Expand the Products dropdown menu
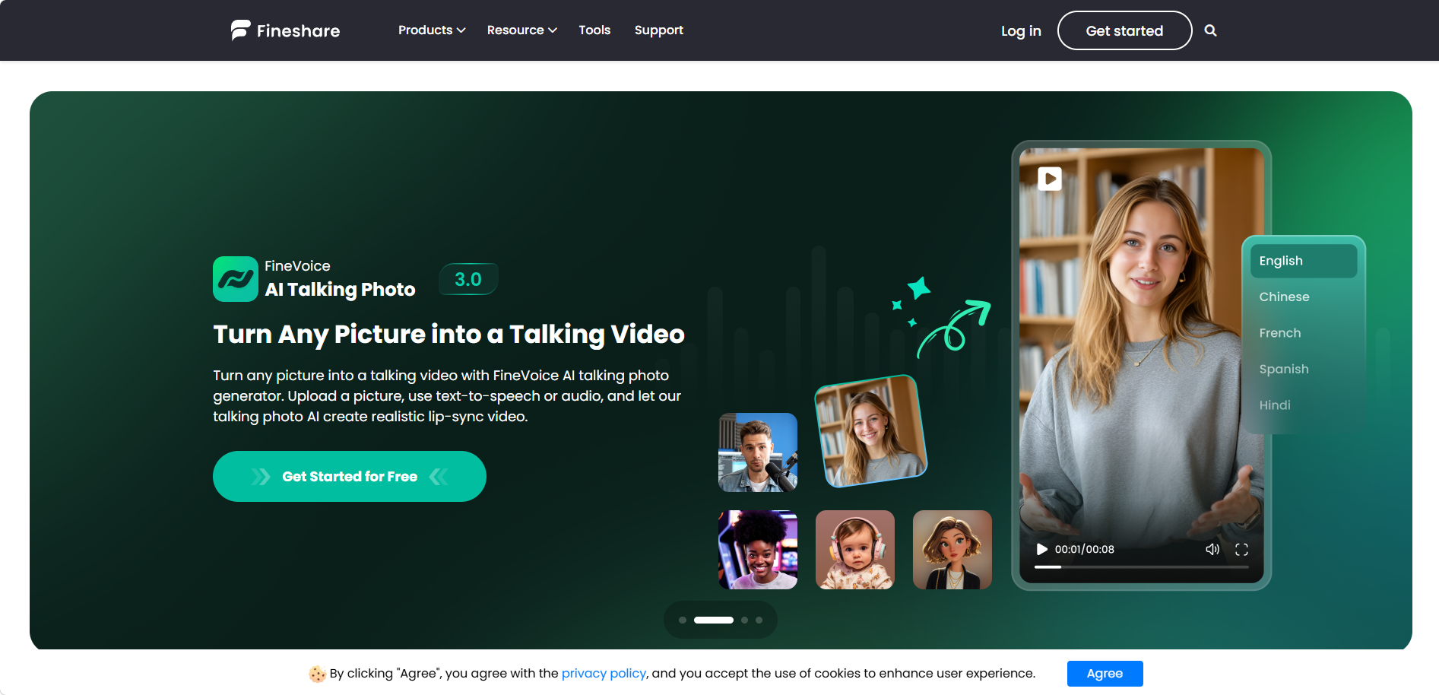The width and height of the screenshot is (1439, 695). tap(432, 30)
